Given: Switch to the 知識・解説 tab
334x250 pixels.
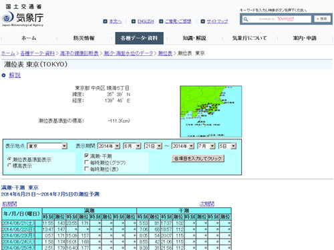Looking at the screenshot, I should (194, 38).
